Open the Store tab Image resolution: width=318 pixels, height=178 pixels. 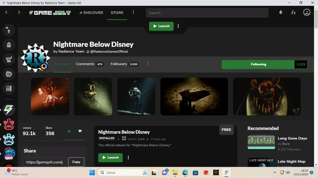coord(117,13)
